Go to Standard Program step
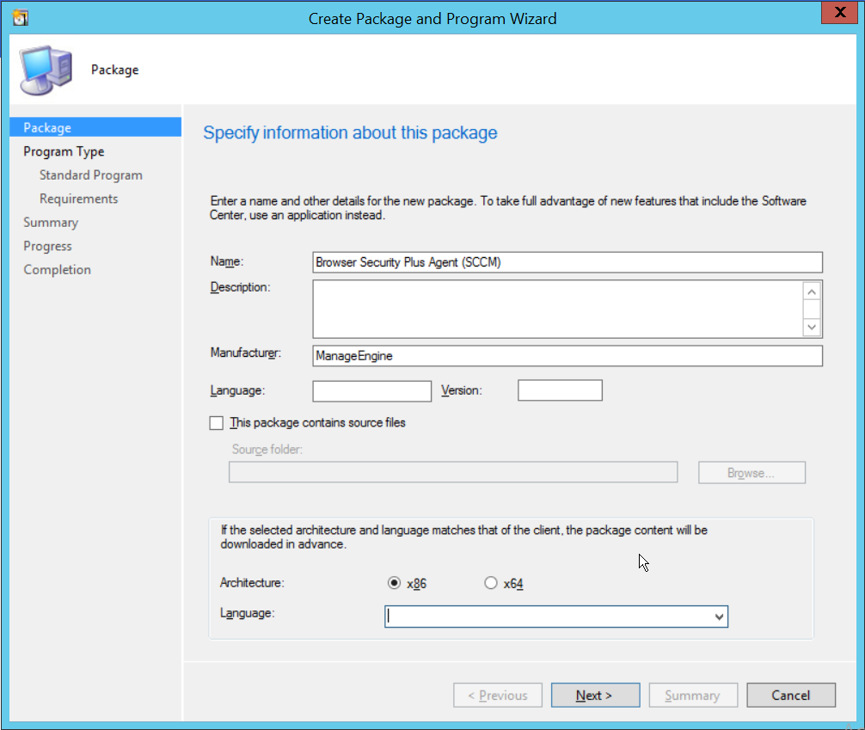865x730 pixels. point(91,175)
